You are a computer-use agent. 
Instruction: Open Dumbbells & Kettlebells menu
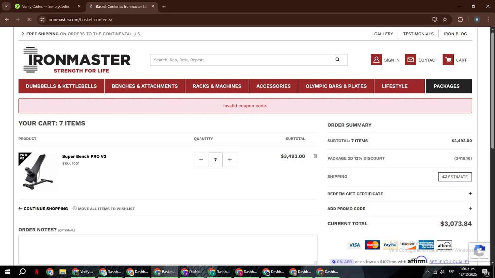click(x=61, y=86)
